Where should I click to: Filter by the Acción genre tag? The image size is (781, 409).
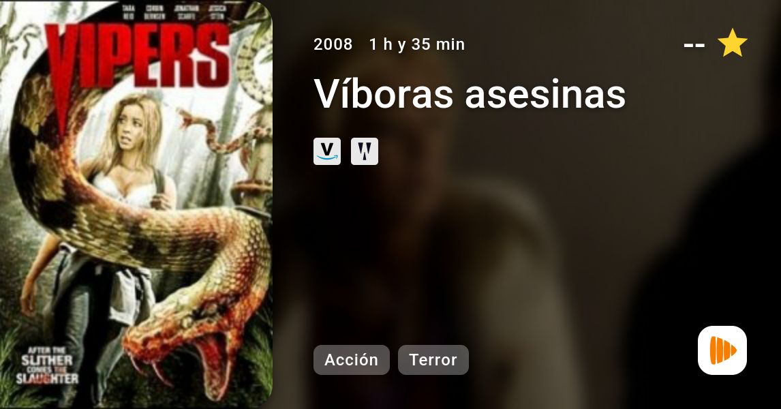pyautogui.click(x=351, y=360)
